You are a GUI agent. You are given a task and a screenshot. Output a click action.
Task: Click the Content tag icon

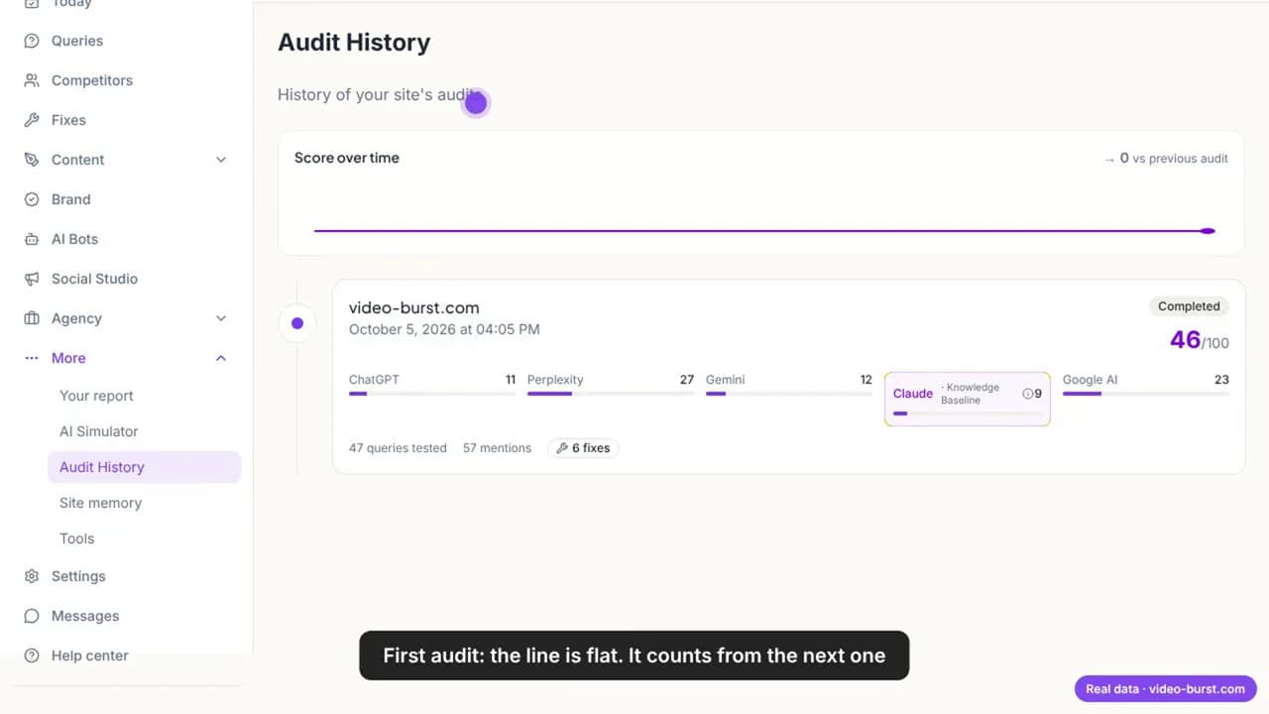point(32,160)
